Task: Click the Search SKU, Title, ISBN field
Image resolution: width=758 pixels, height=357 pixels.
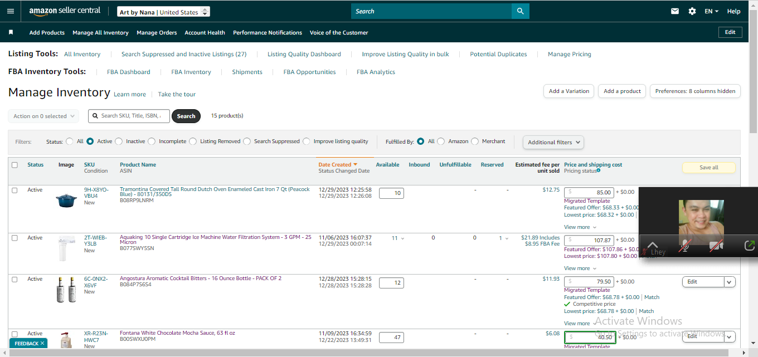Action: (x=129, y=116)
